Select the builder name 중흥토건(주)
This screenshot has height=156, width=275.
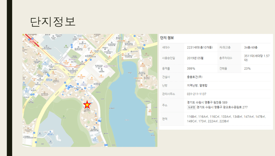195,77
